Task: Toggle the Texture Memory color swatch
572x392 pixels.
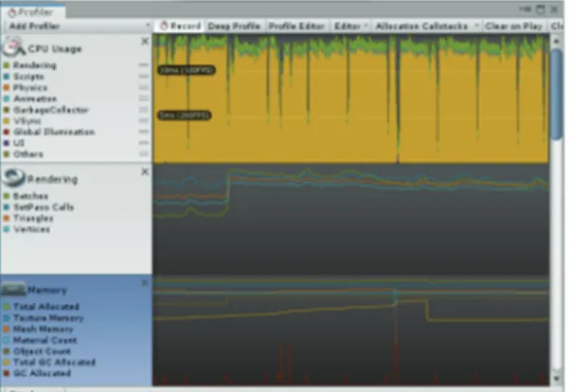Action: click(7, 318)
